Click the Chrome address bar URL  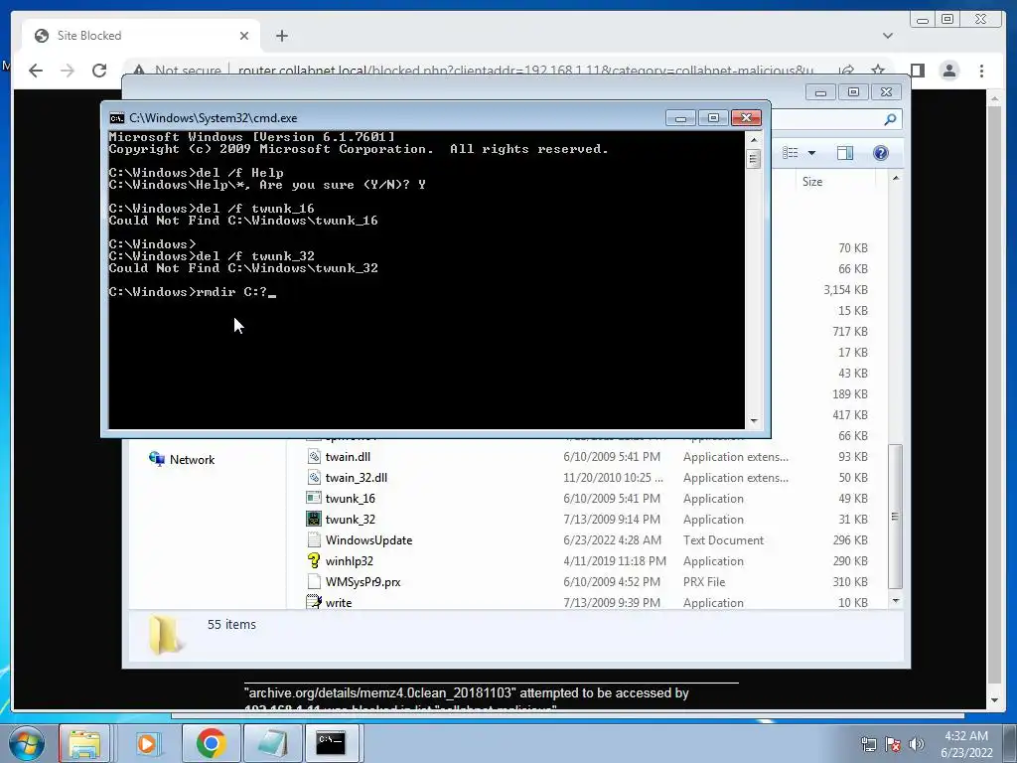525,71
